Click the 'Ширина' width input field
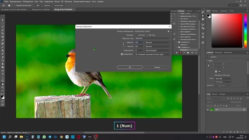This screenshot has width=249, height=140. (x=139, y=42)
